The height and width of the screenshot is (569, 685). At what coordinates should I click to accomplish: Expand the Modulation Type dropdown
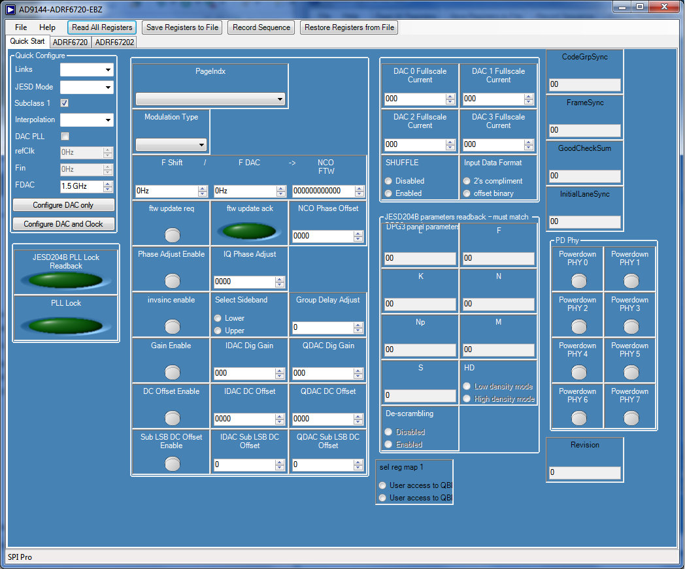[x=171, y=144]
